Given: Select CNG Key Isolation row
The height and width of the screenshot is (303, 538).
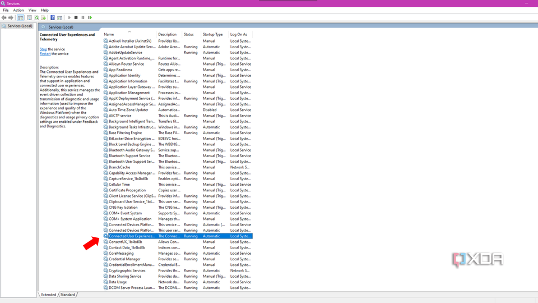Looking at the screenshot, I should coord(178,208).
